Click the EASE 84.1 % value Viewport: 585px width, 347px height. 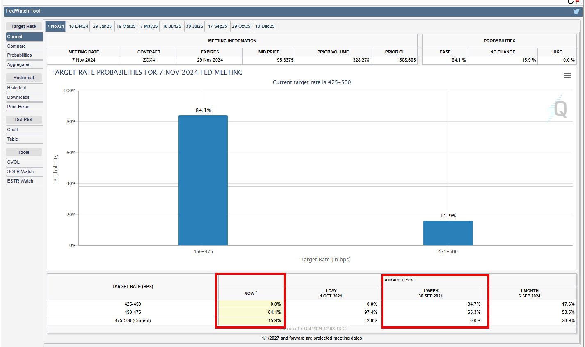coord(459,60)
